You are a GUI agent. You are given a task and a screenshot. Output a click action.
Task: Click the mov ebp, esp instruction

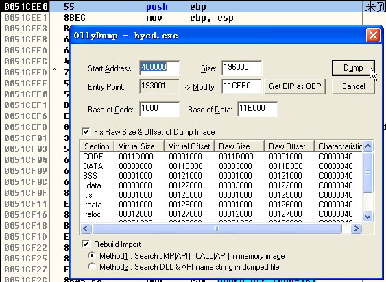pos(190,18)
